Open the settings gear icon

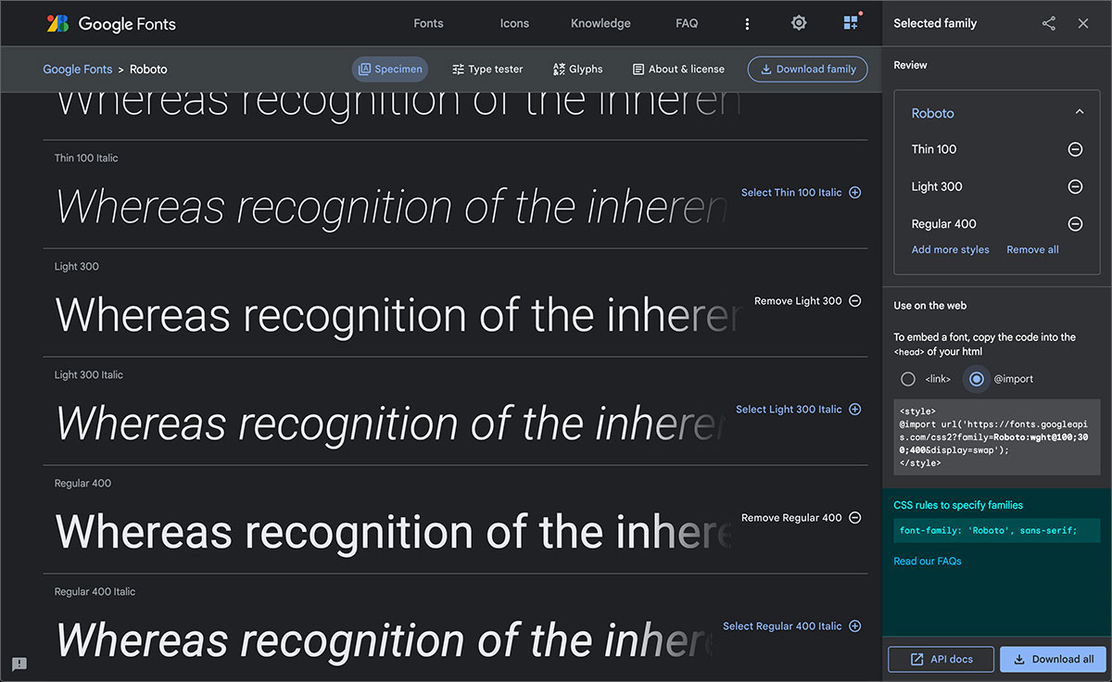pyautogui.click(x=798, y=23)
